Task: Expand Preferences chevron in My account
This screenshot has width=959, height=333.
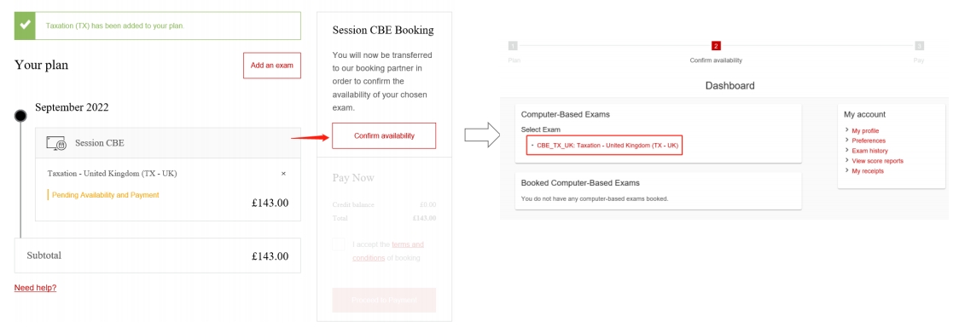Action: pyautogui.click(x=846, y=141)
